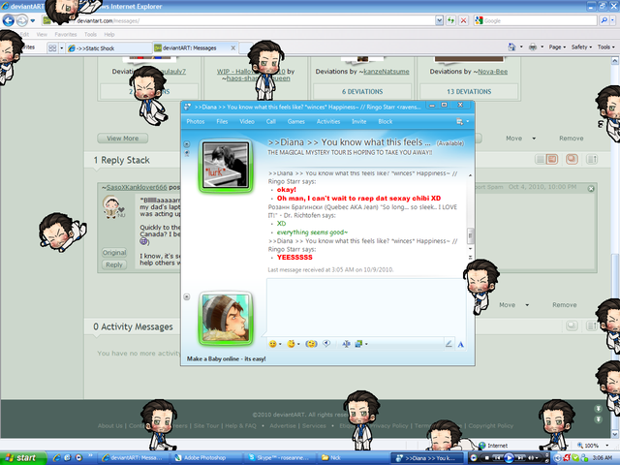Image resolution: width=620 pixels, height=465 pixels.
Task: Click Block in Messenger toolbar
Action: [x=386, y=121]
